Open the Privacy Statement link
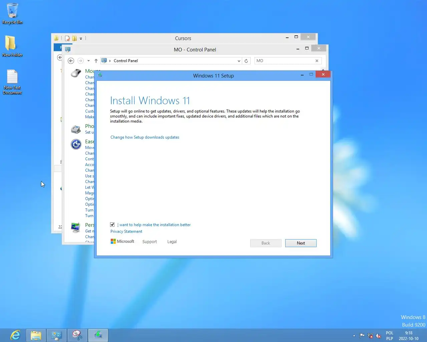Screen dimensions: 427x342 coord(126,231)
